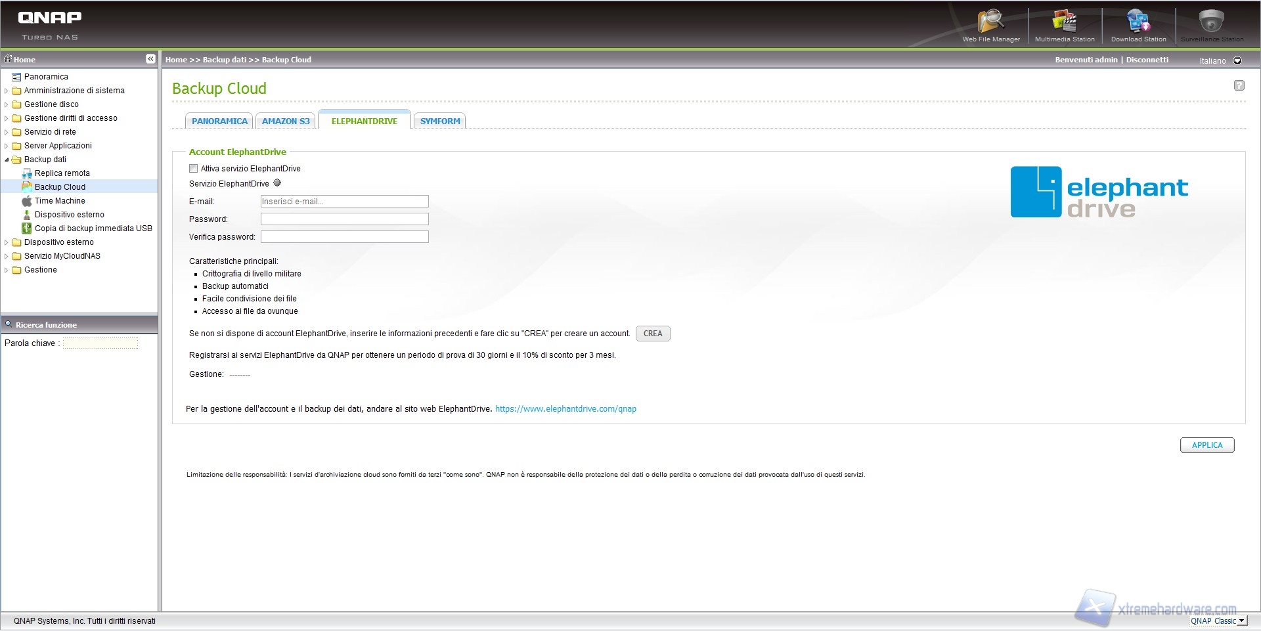Collapse the Backup dati folder
This screenshot has width=1261, height=631.
point(7,160)
